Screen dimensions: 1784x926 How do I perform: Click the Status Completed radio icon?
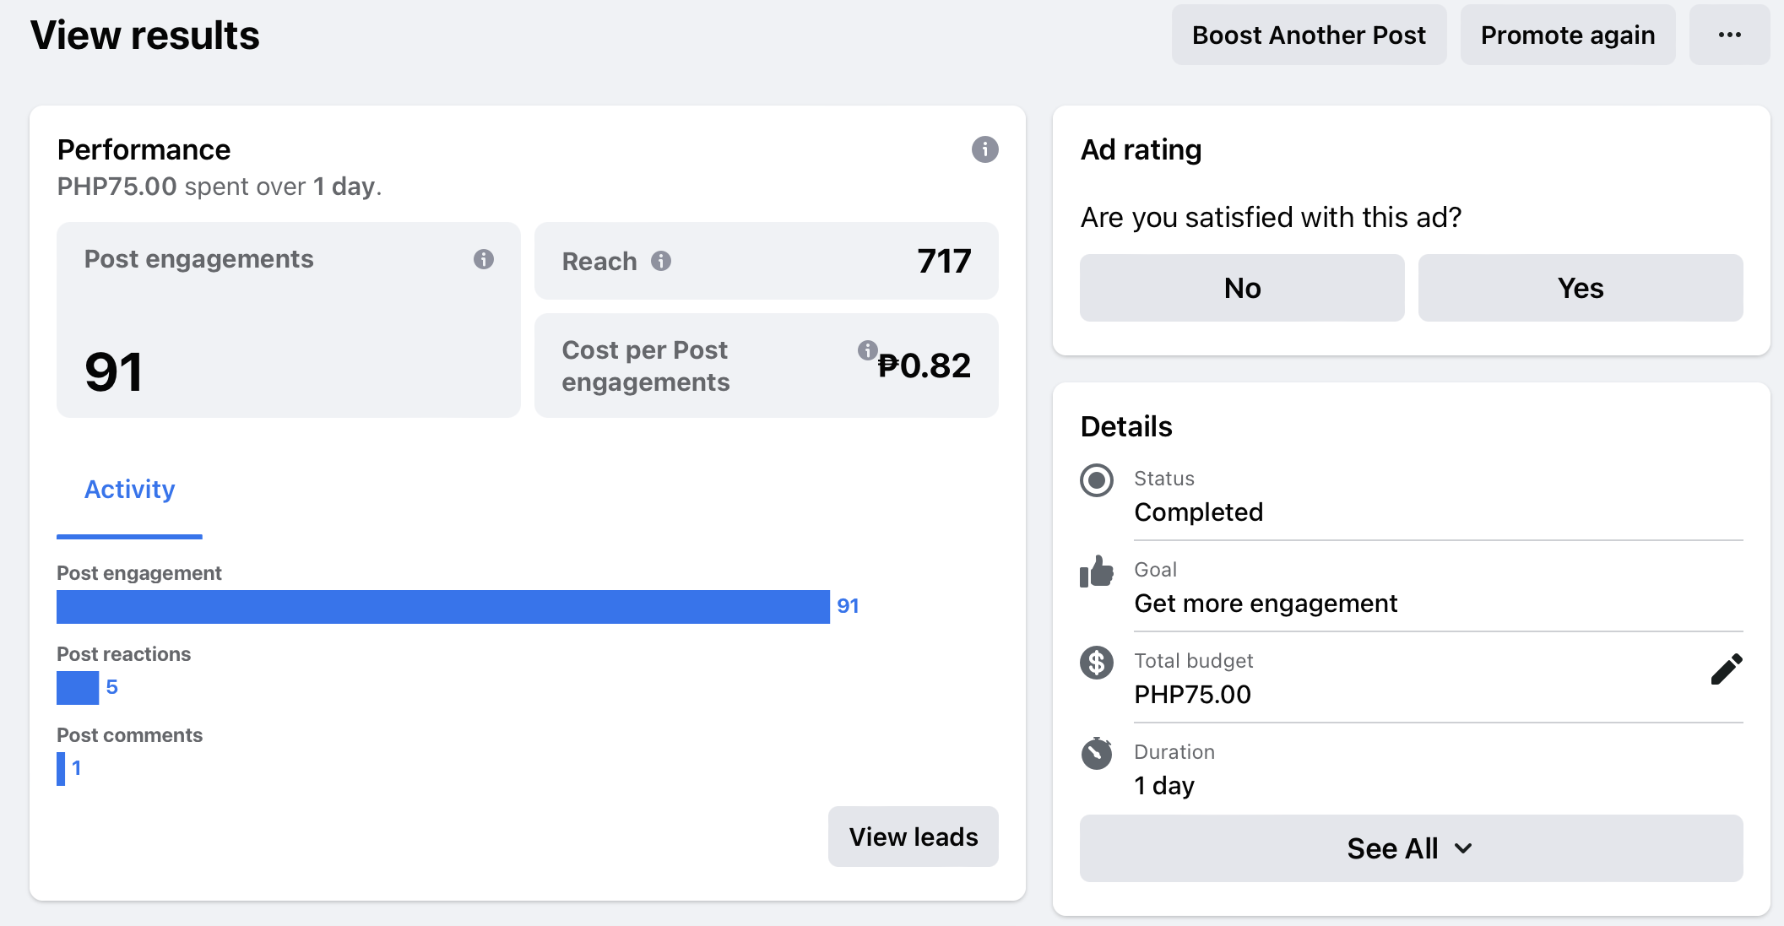click(1097, 480)
